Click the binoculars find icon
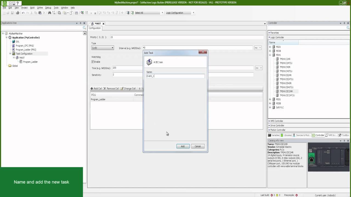 click(x=50, y=13)
